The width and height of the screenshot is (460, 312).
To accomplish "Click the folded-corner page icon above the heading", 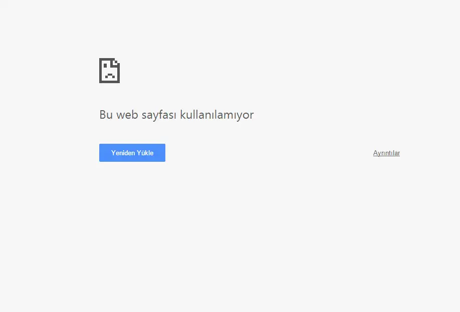I will [109, 71].
